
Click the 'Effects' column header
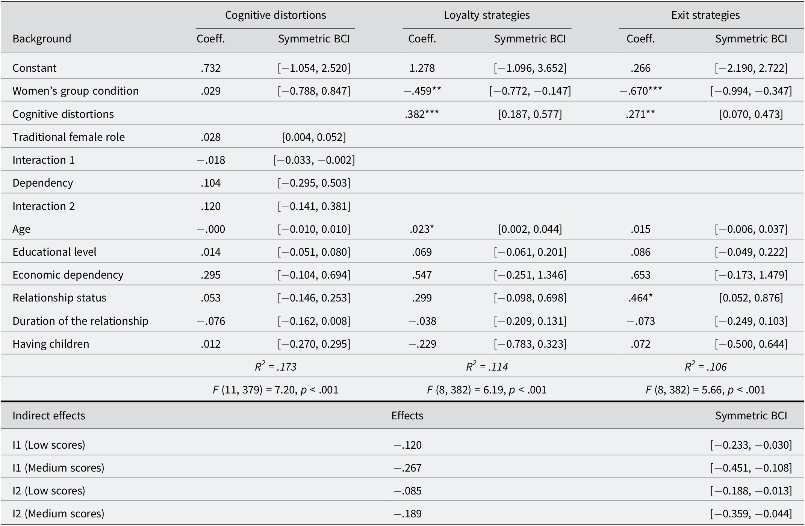[407, 416]
